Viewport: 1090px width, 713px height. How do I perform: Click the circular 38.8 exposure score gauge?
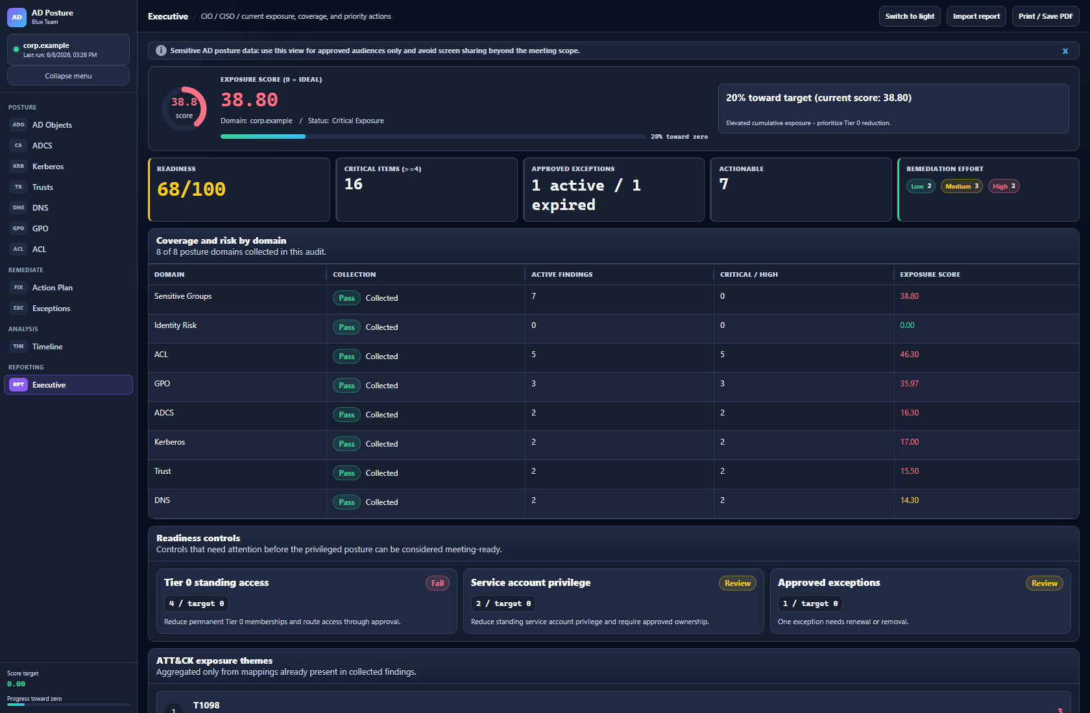pos(184,109)
